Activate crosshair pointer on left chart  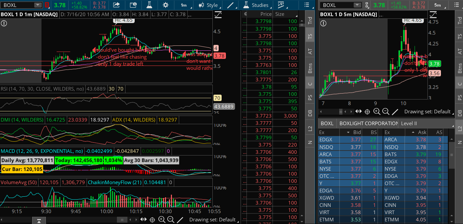(x=152, y=219)
